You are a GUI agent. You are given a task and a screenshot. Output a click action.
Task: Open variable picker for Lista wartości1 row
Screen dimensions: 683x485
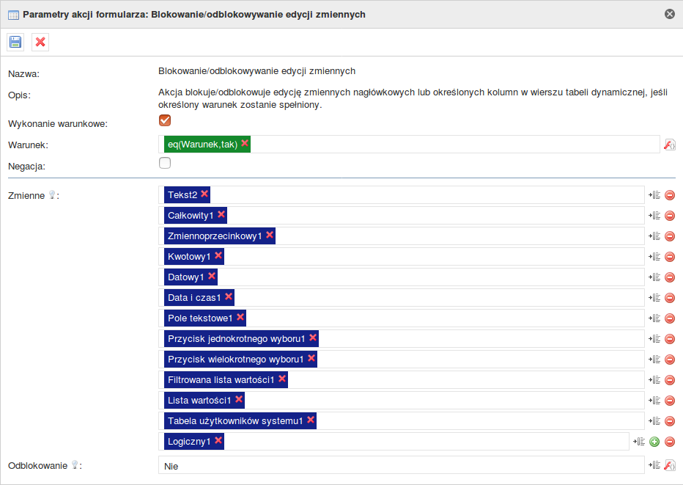point(654,400)
